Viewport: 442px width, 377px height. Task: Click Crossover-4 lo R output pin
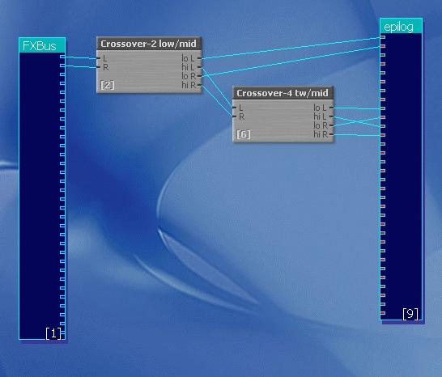point(332,125)
